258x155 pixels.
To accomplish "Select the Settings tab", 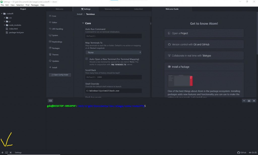I will pos(86,9).
